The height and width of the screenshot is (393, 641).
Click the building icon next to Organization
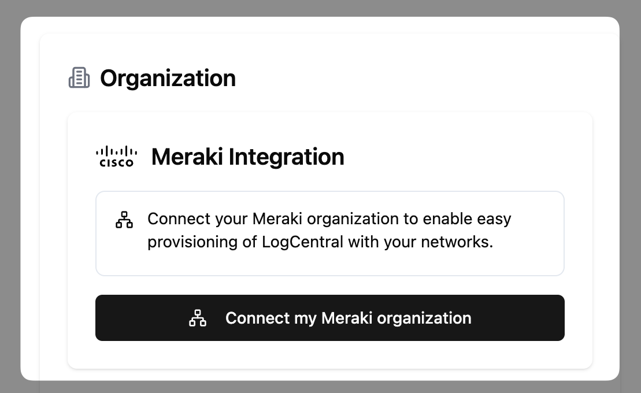[80, 78]
